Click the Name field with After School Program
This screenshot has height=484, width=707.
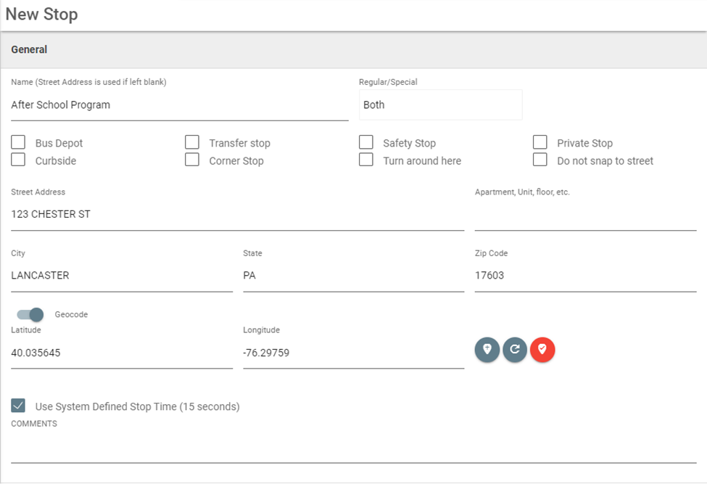[x=179, y=105]
